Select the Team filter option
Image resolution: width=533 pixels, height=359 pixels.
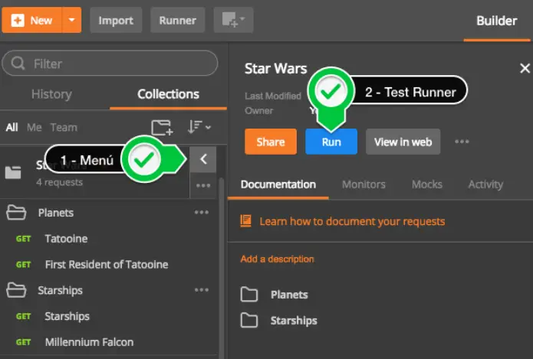coord(64,128)
